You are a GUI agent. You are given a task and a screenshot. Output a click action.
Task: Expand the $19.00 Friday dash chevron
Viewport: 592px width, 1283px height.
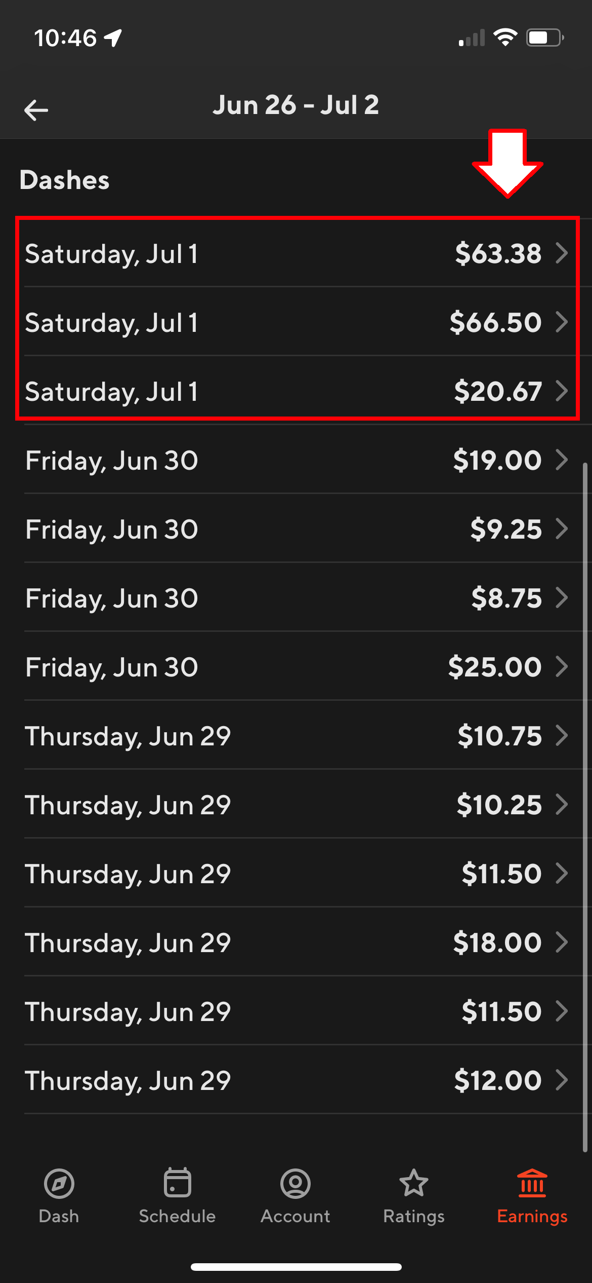[562, 460]
